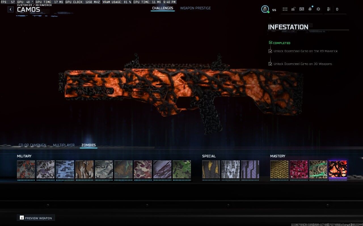Open the settings gear
363x226 pixels.
pyautogui.click(x=318, y=9)
